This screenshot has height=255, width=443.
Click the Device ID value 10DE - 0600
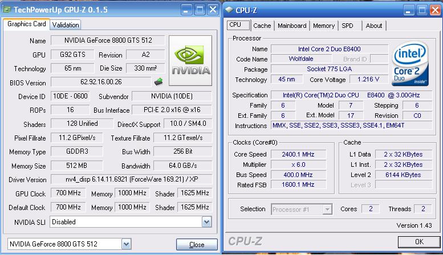tap(70, 96)
